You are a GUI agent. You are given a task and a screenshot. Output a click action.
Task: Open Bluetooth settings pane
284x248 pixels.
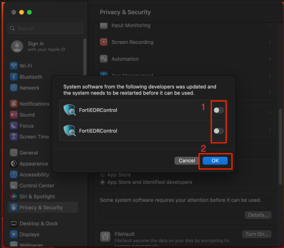pyautogui.click(x=31, y=77)
